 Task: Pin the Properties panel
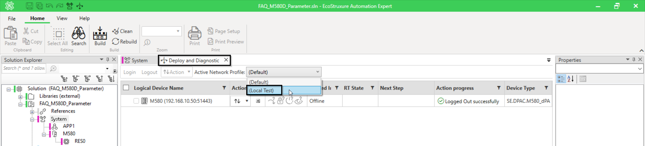point(634,59)
